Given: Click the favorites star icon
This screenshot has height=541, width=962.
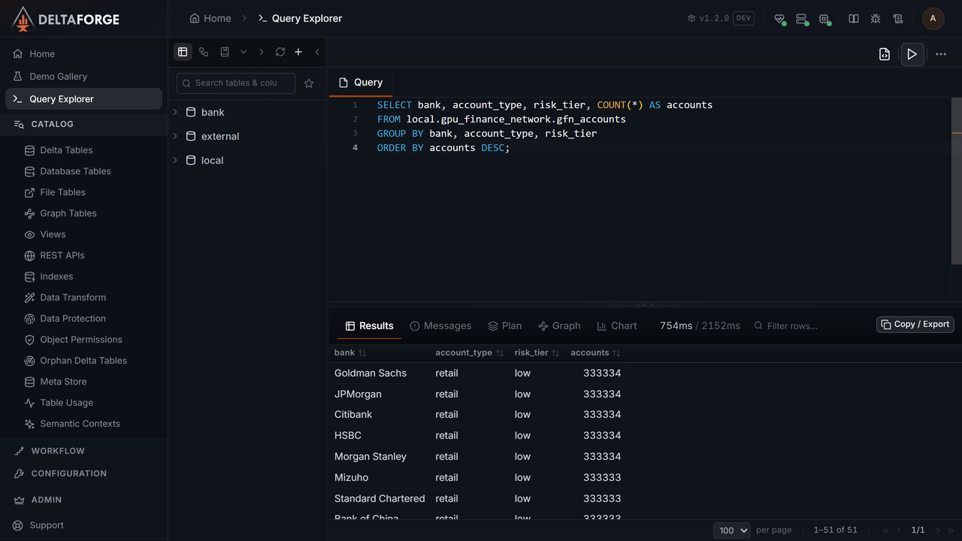Looking at the screenshot, I should tap(309, 83).
